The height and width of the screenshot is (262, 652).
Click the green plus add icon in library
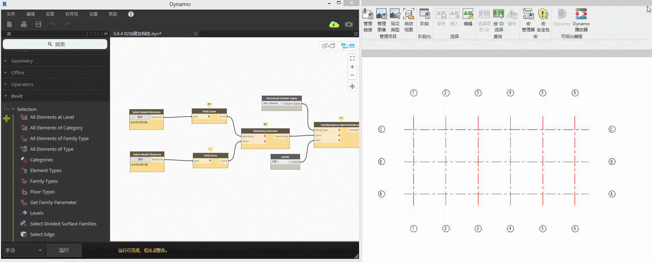pos(6,118)
